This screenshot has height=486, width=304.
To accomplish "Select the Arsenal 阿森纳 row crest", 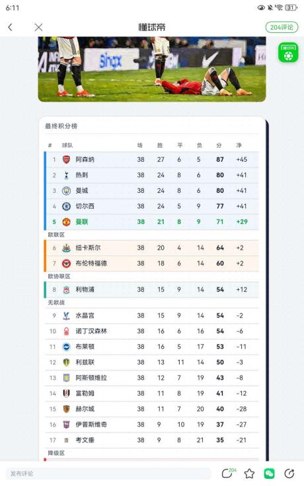I will pos(66,160).
